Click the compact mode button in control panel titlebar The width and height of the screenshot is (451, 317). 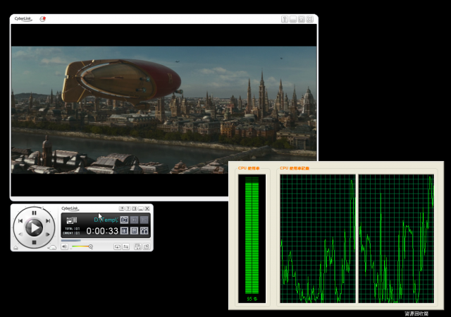point(122,208)
